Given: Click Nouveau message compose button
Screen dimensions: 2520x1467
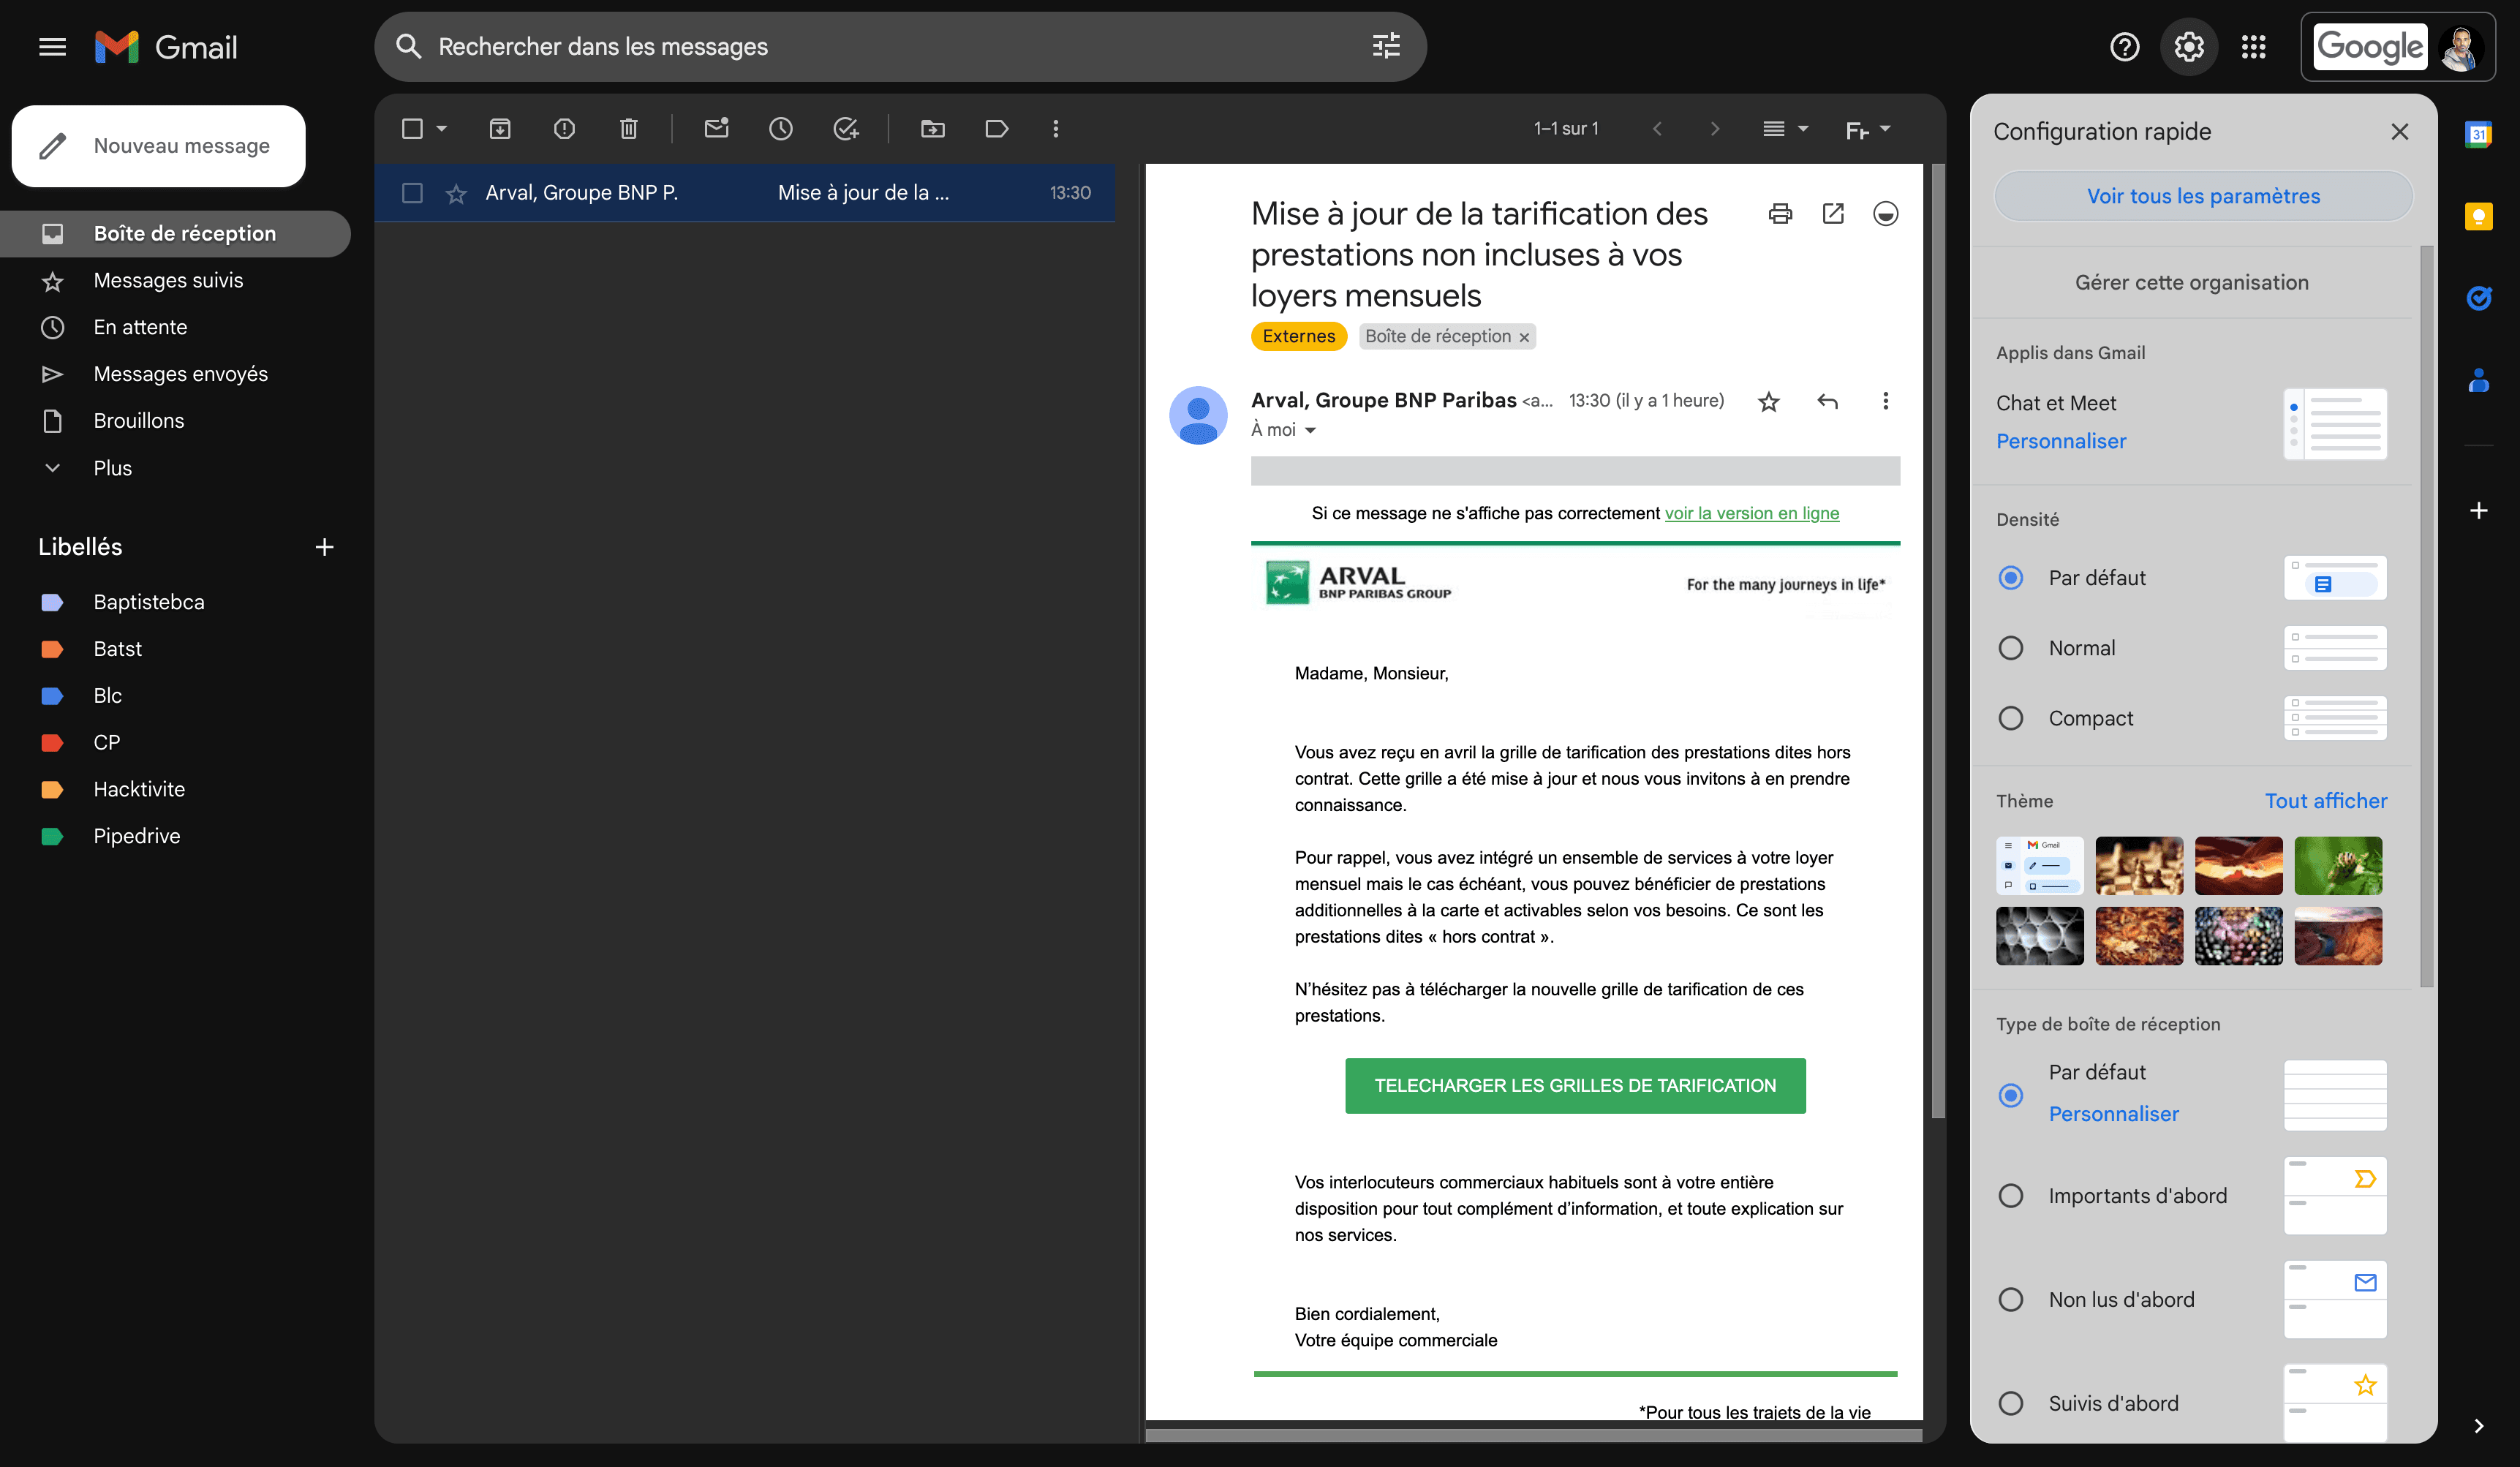Looking at the screenshot, I should 158,146.
